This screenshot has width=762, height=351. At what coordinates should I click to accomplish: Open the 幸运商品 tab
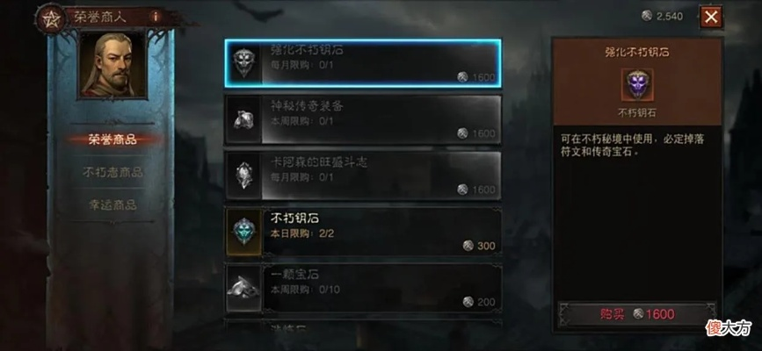pos(112,204)
